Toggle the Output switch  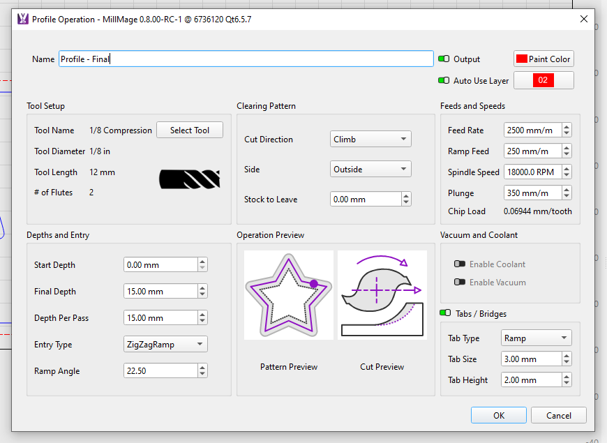444,59
